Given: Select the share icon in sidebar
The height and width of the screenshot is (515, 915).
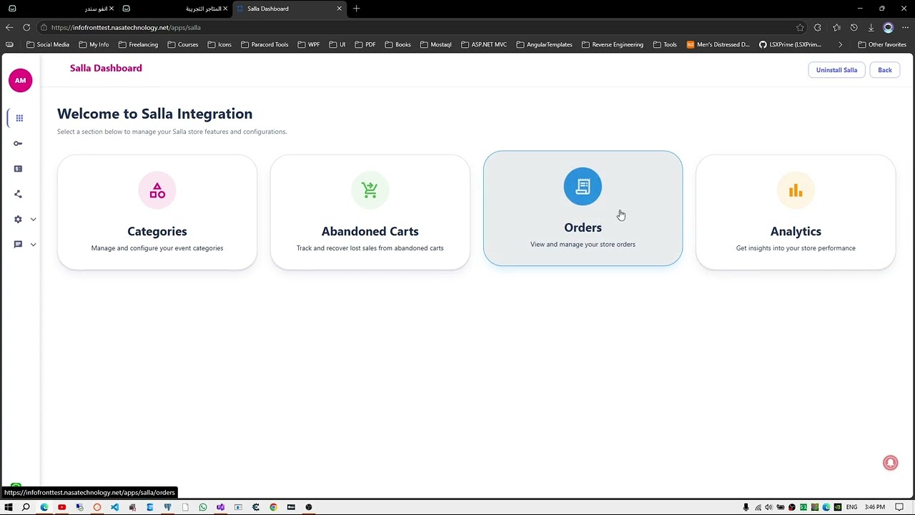Looking at the screenshot, I should [18, 194].
